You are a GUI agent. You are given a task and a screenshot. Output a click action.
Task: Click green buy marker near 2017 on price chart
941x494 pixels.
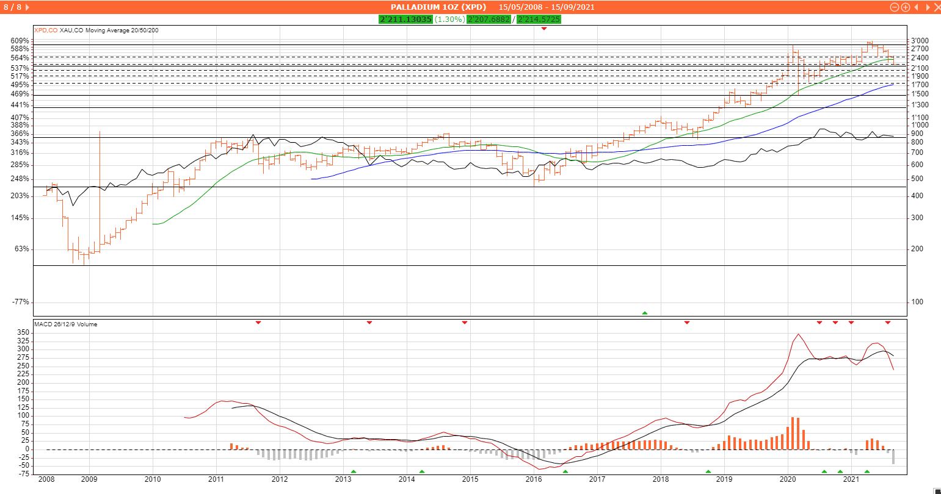click(x=645, y=313)
